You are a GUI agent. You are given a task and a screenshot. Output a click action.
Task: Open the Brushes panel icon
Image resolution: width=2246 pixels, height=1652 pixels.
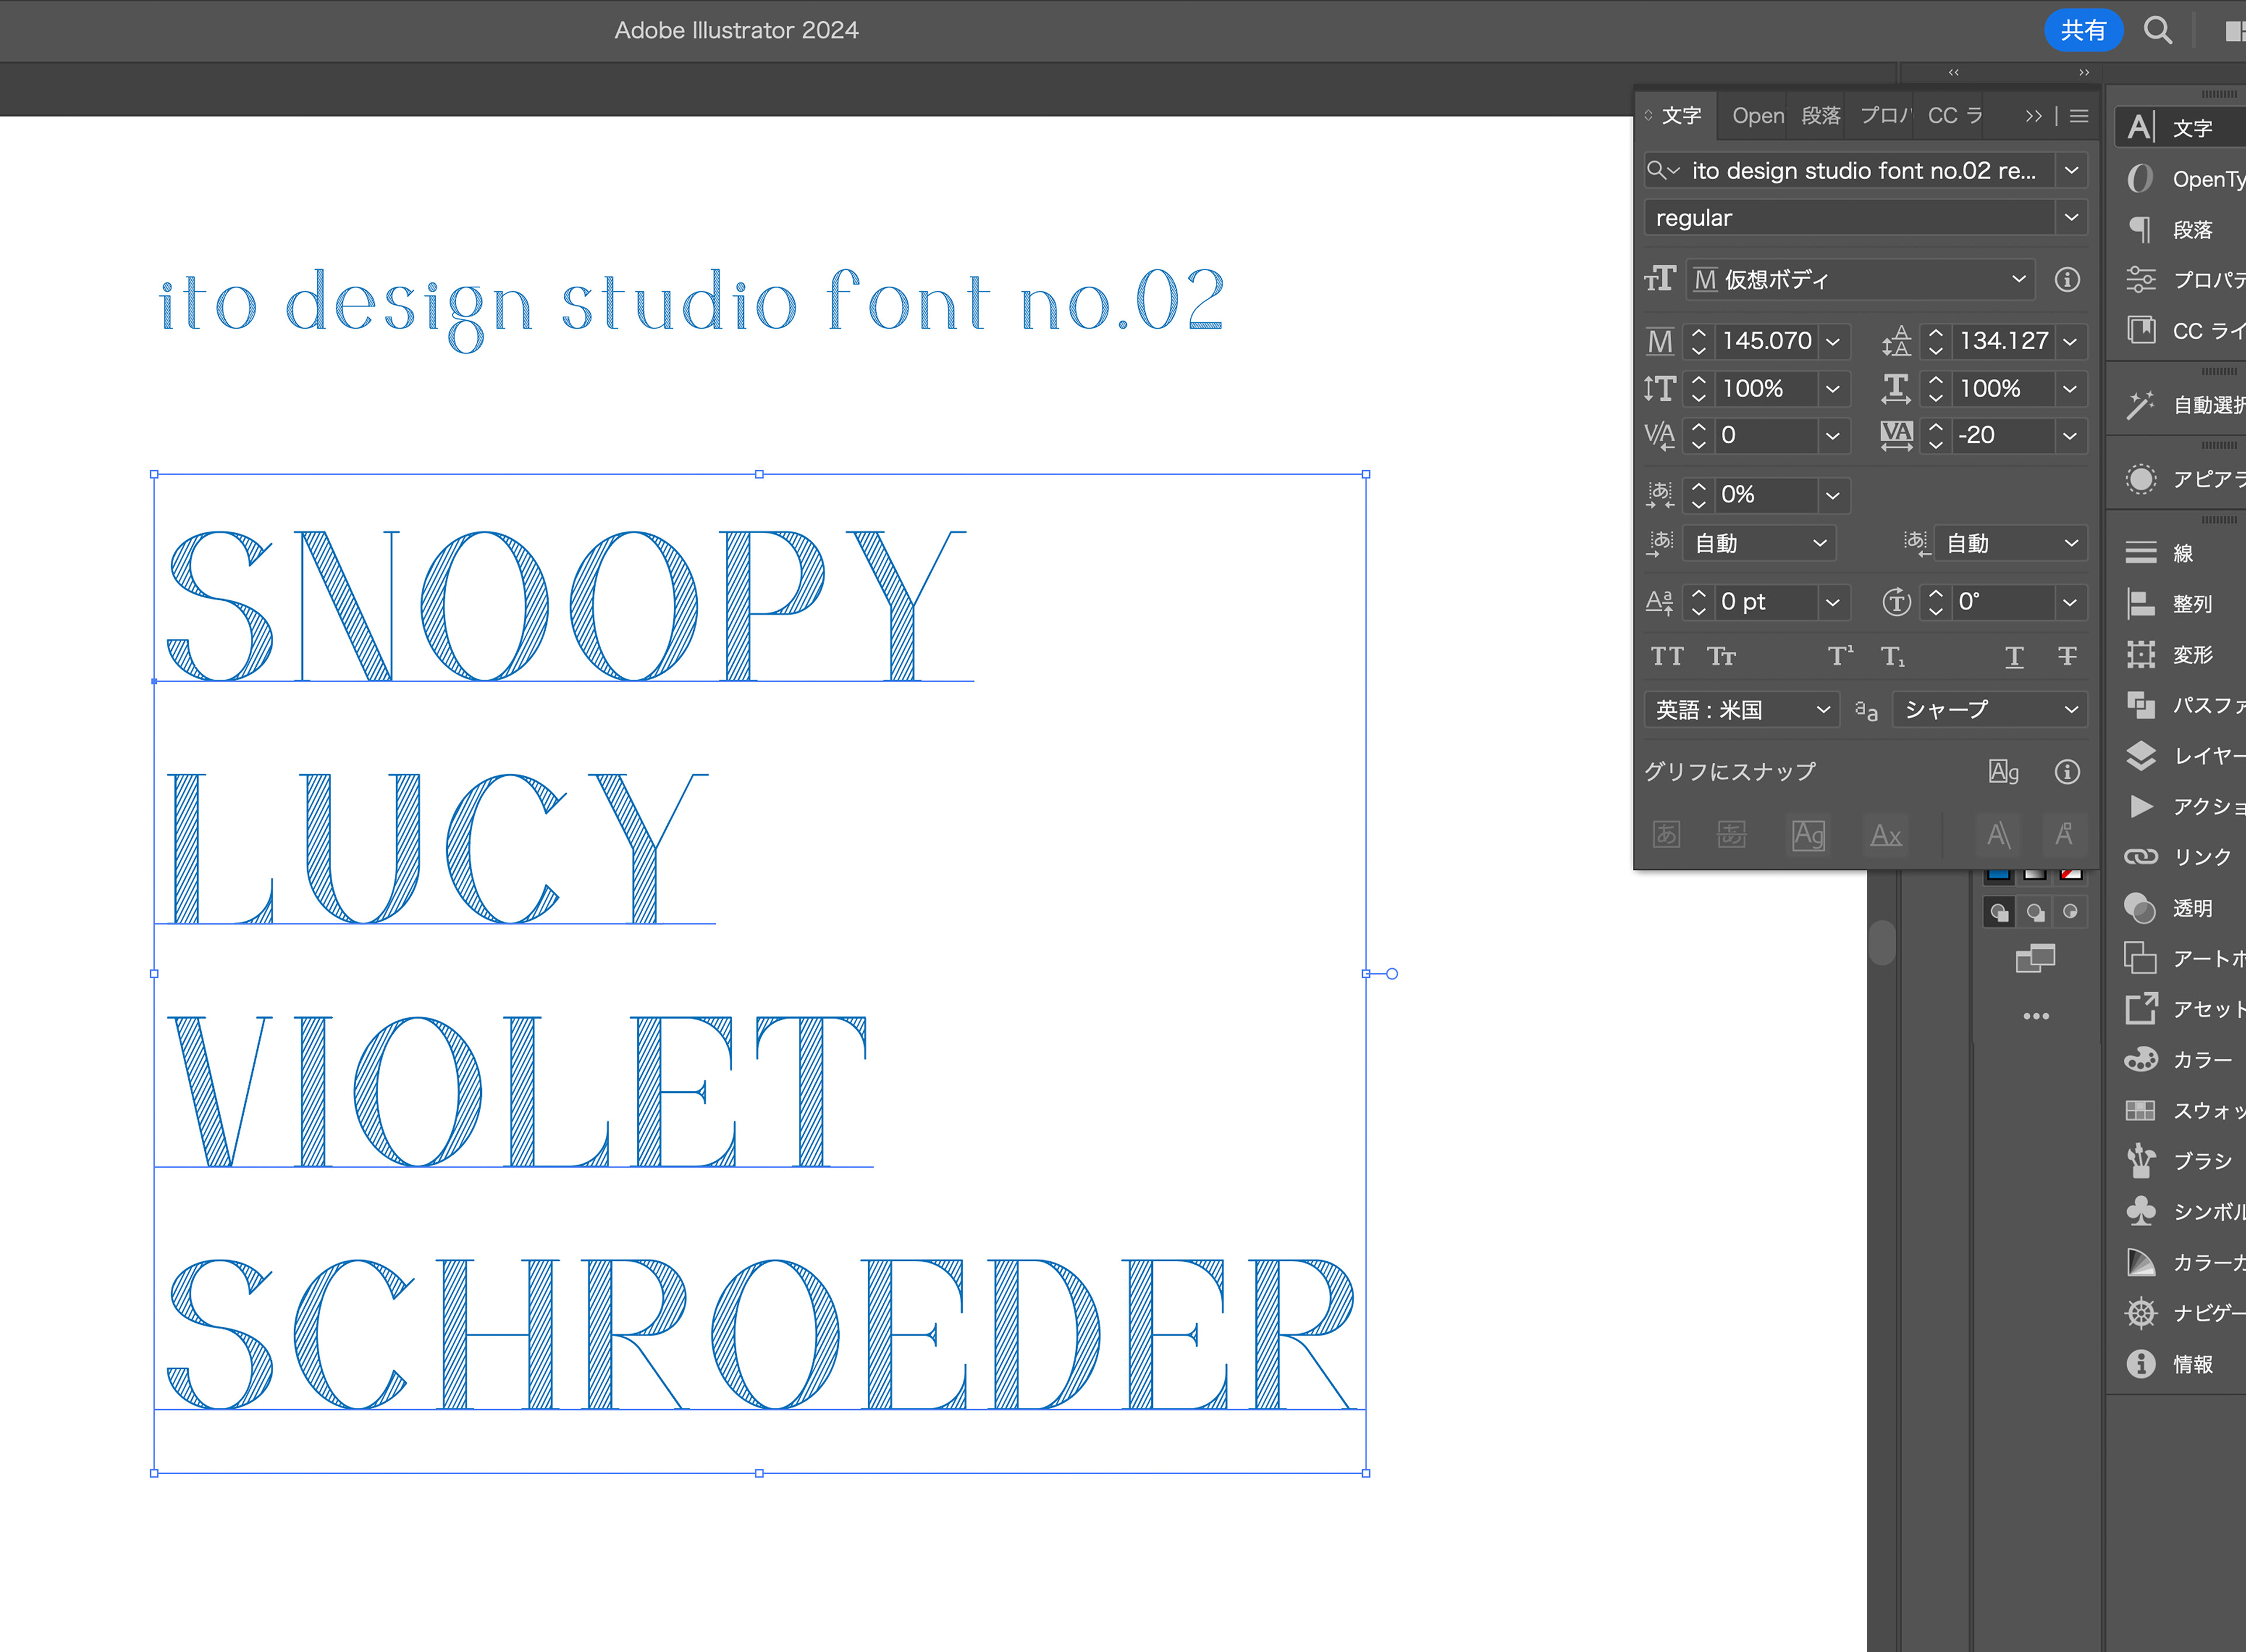coord(2140,1160)
